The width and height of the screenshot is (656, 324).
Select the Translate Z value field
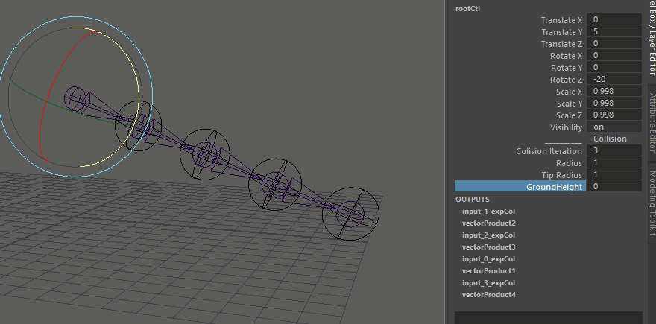coord(614,43)
